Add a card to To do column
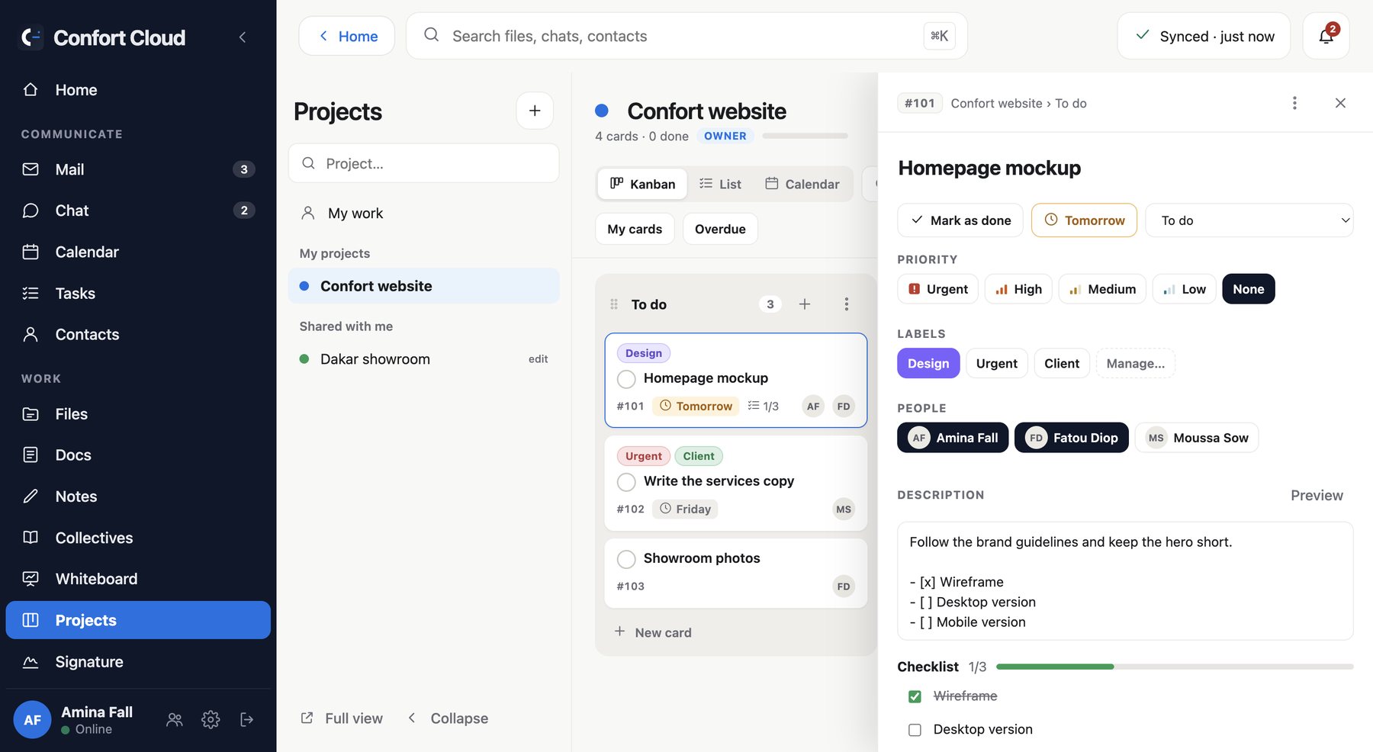 coord(805,304)
